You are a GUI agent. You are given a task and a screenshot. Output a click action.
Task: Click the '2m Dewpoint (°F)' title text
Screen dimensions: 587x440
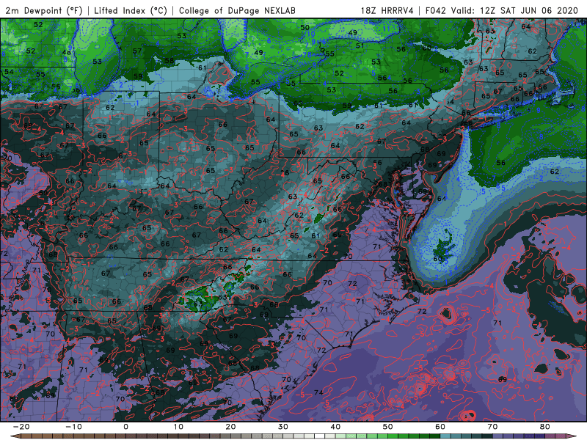pyautogui.click(x=44, y=10)
